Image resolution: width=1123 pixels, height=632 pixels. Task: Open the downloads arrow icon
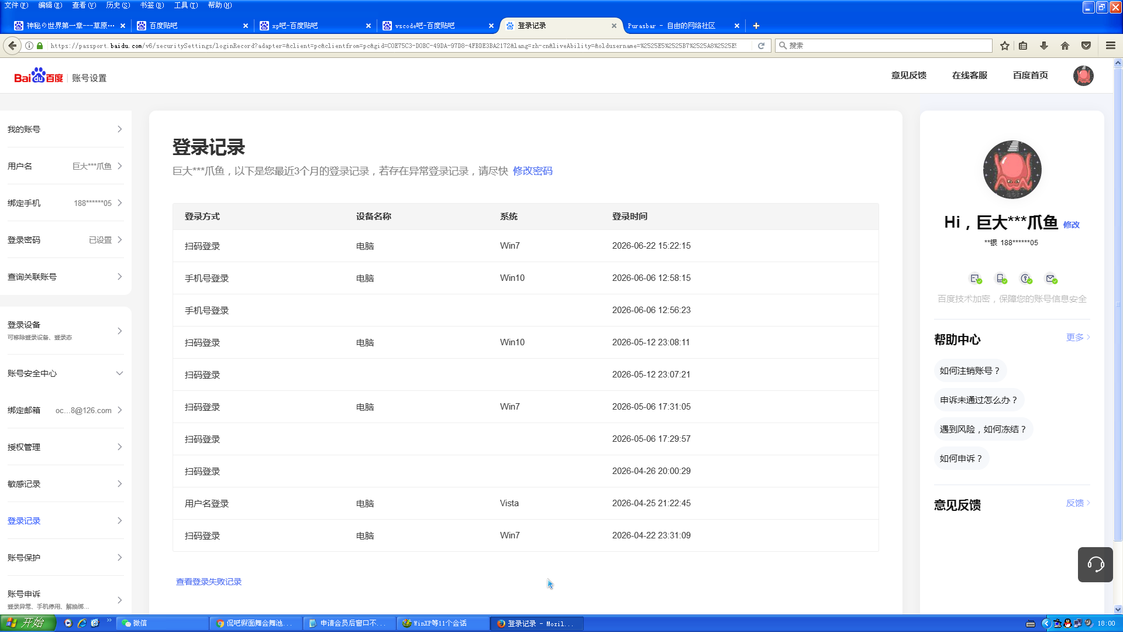[1044, 46]
